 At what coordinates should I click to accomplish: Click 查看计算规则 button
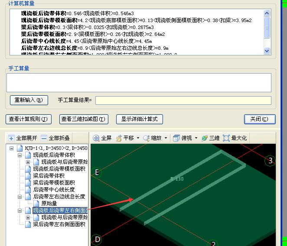click(x=29, y=120)
